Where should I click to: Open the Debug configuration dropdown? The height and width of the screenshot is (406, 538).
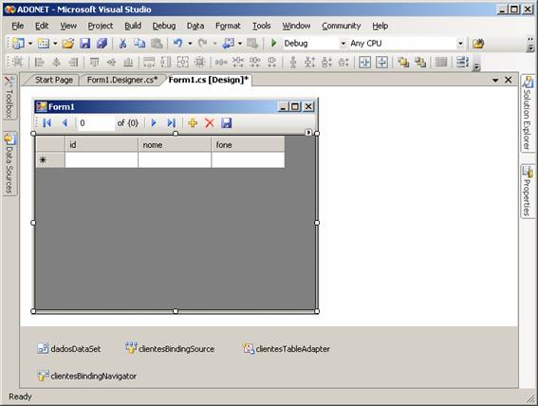pos(315,44)
